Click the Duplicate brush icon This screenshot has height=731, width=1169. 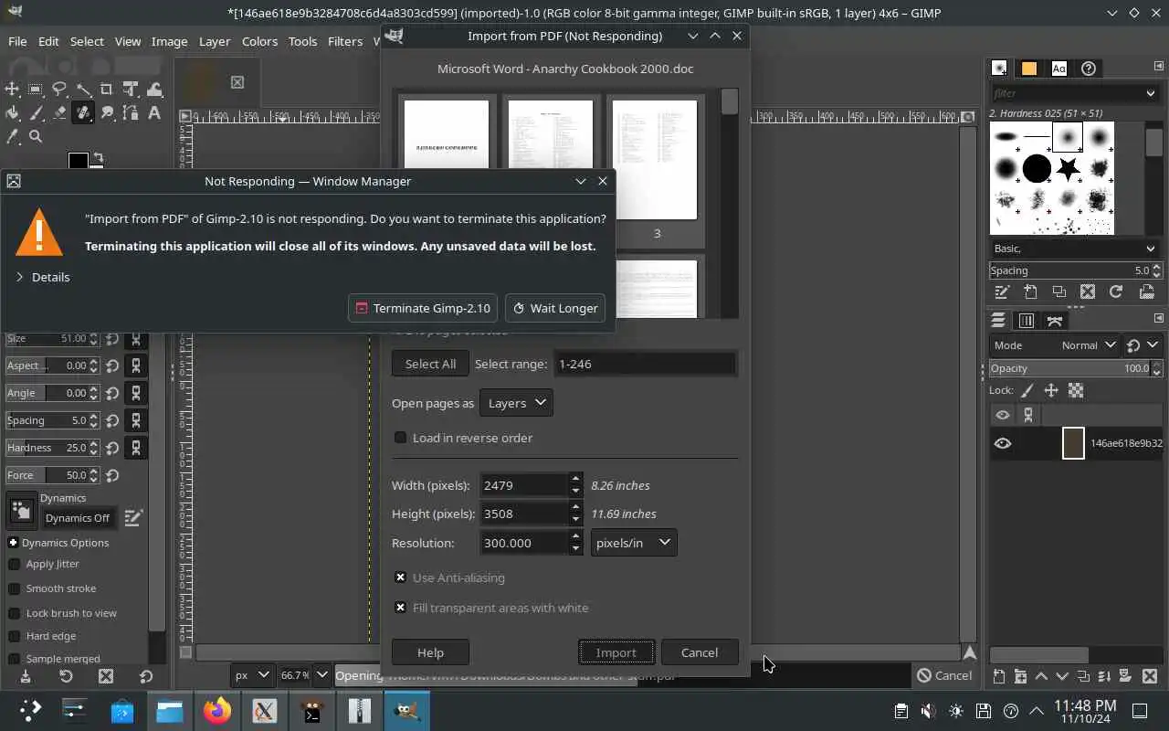[1059, 292]
